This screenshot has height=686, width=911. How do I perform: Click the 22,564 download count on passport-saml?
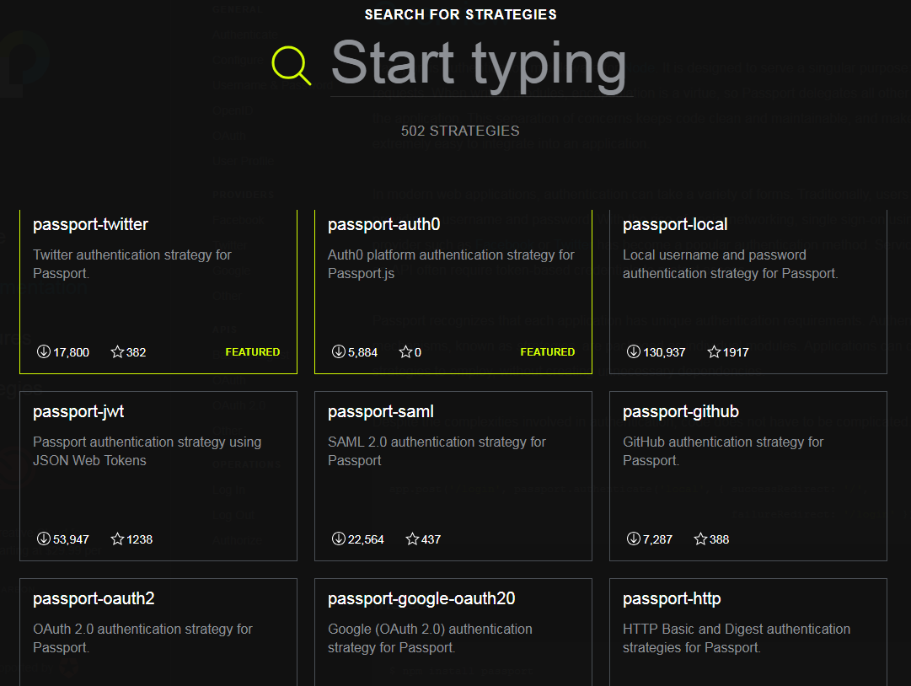366,539
